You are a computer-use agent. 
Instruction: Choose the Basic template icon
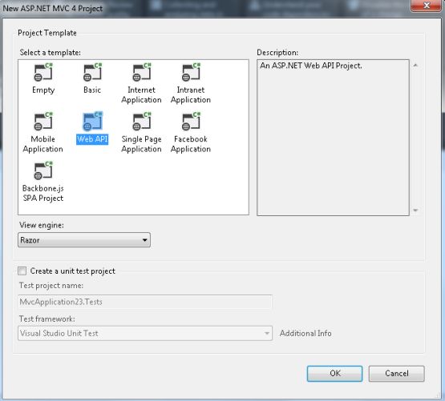click(92, 72)
